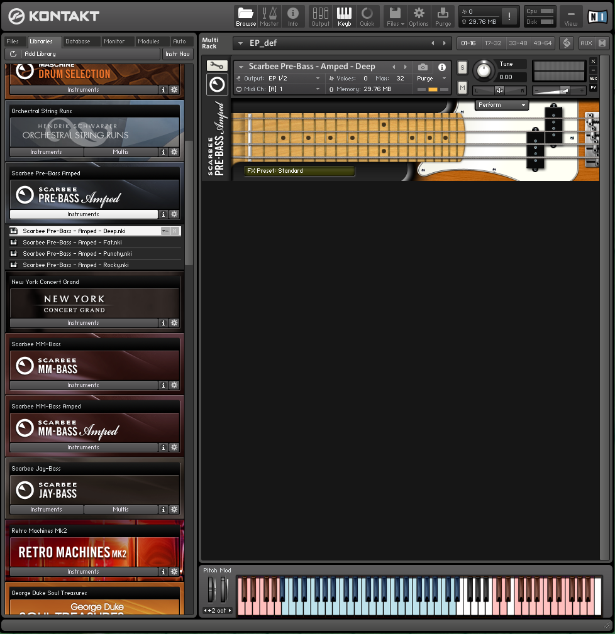Open info for Scarbee MM-Bass library
This screenshot has width=615, height=634.
coord(163,385)
